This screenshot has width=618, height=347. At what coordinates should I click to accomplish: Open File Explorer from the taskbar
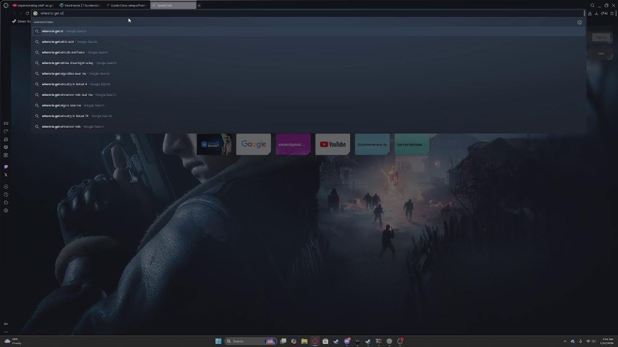click(x=304, y=341)
